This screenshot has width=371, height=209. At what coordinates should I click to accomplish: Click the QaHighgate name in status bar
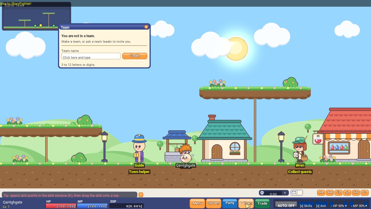click(x=12, y=202)
